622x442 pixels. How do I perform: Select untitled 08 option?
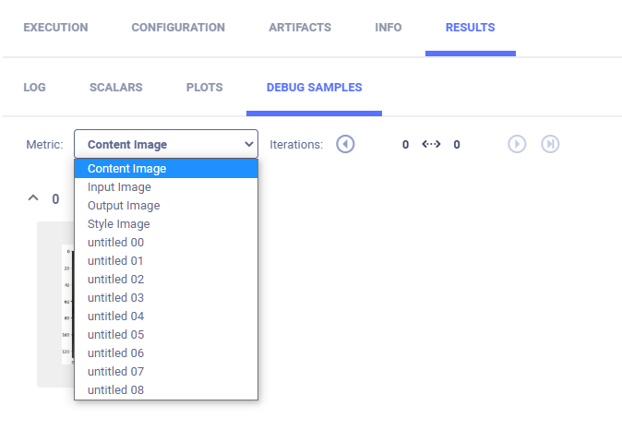115,390
